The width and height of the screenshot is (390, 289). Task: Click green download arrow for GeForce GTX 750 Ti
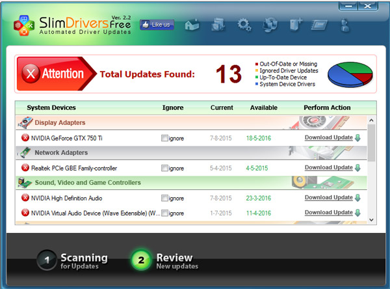tap(357, 138)
